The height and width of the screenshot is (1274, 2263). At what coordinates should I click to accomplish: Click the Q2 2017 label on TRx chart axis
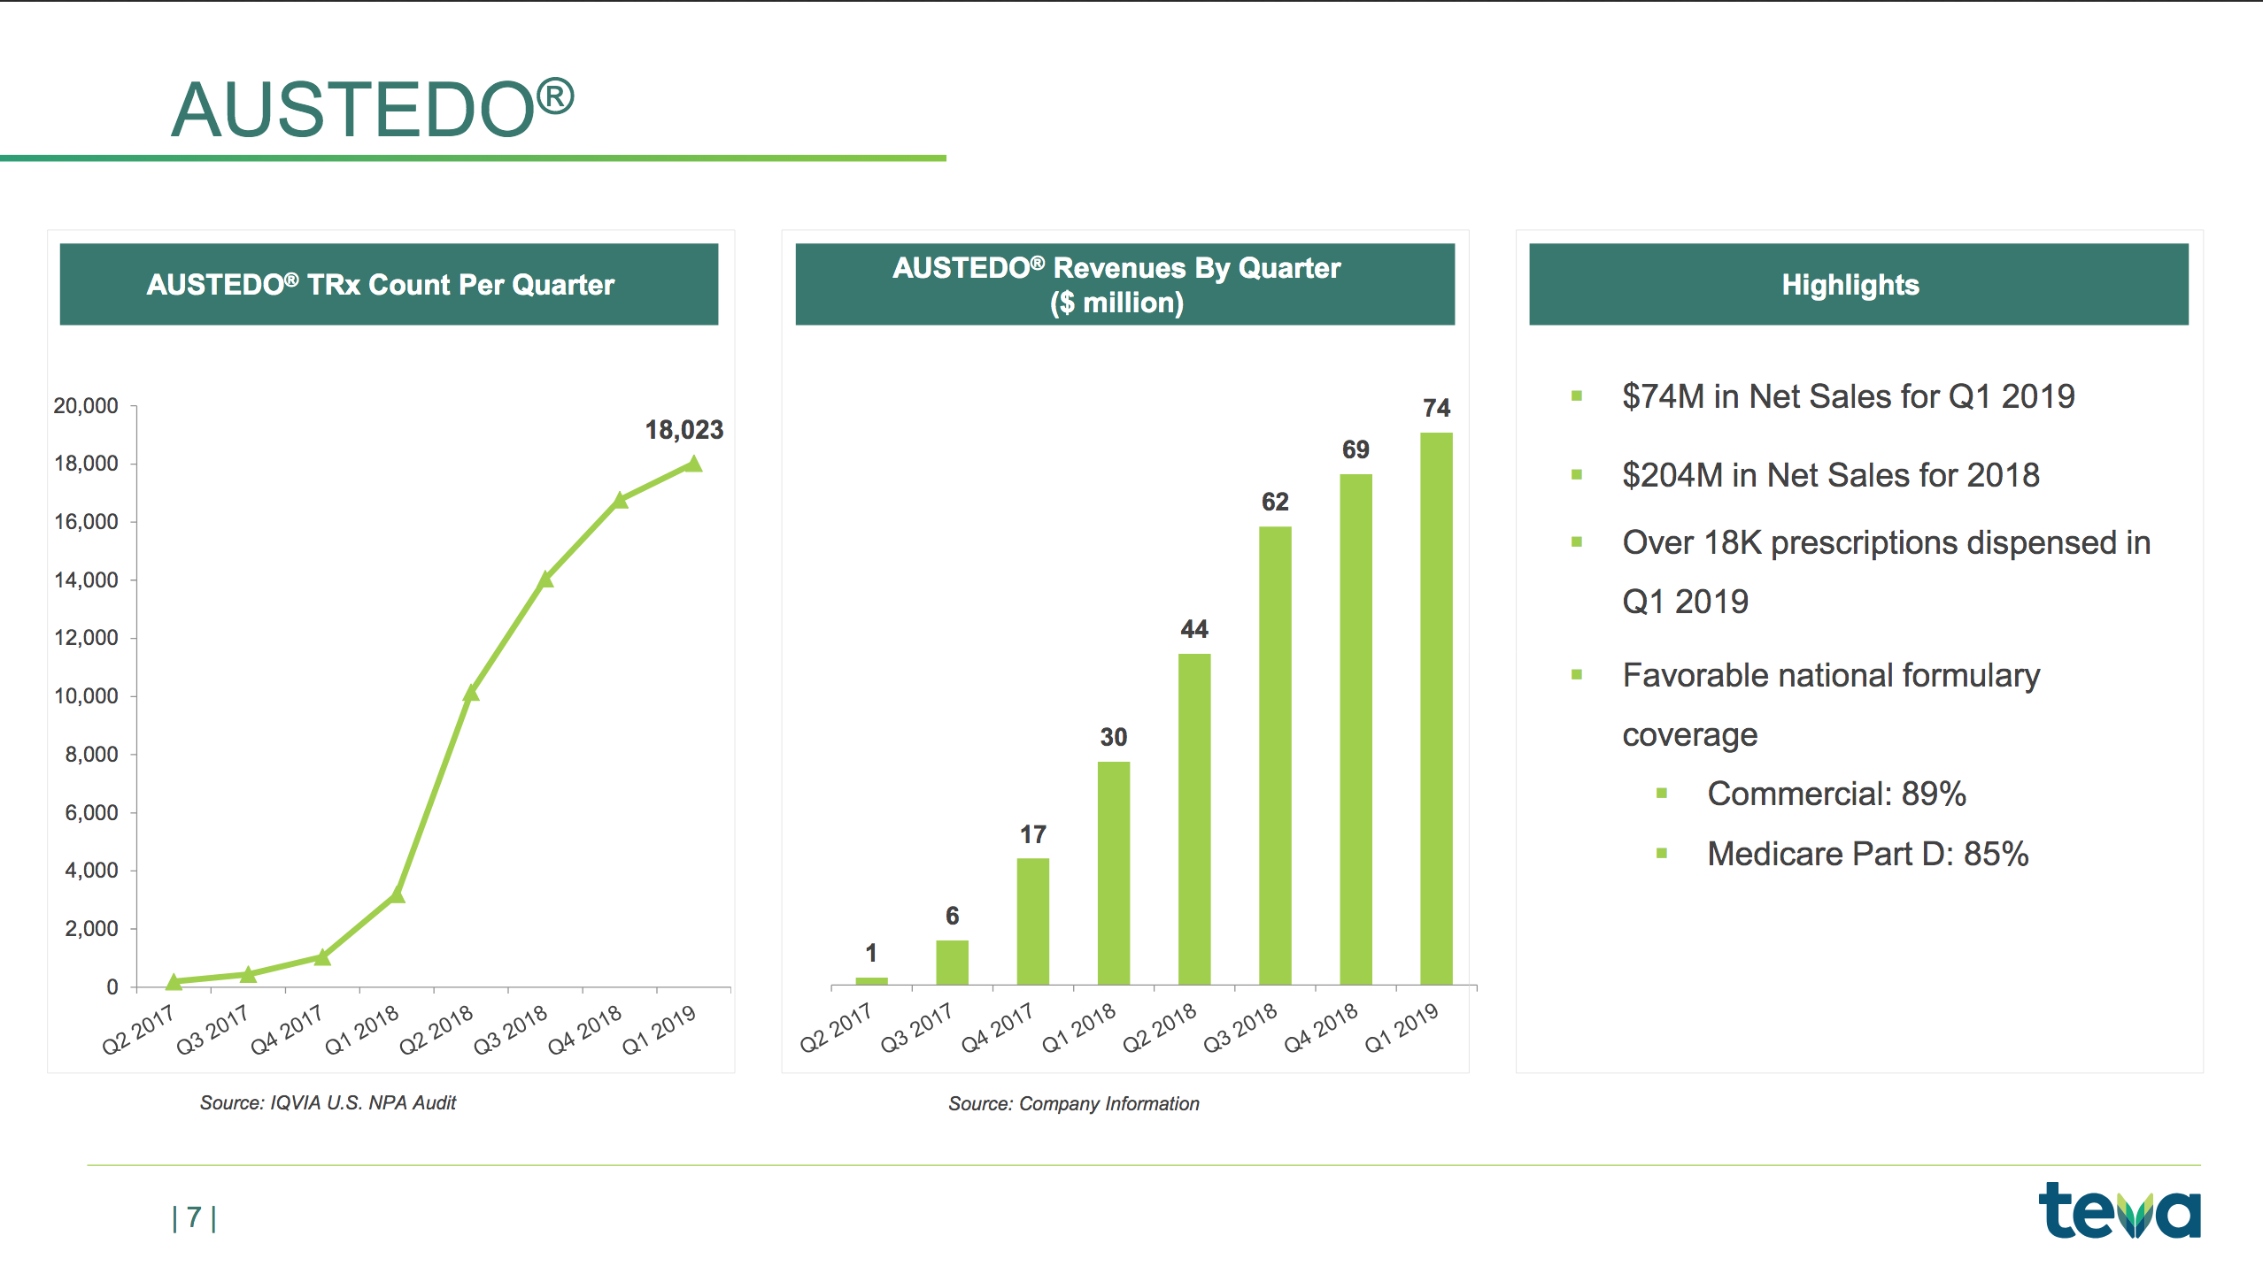click(139, 1031)
